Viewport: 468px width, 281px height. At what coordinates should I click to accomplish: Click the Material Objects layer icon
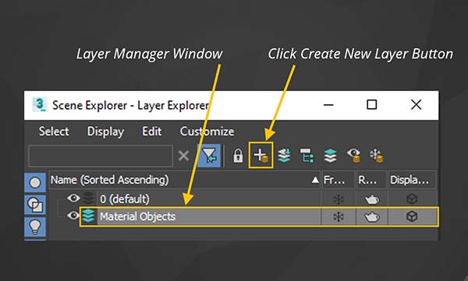coord(88,216)
